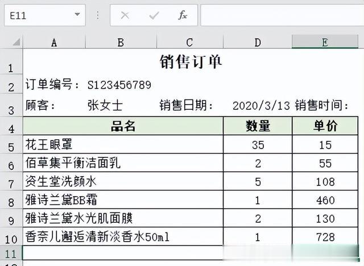Click the product cell 香奈儿邂逅清新淡香水50ml
Viewport: 364px width, 266px height.
tap(123, 236)
